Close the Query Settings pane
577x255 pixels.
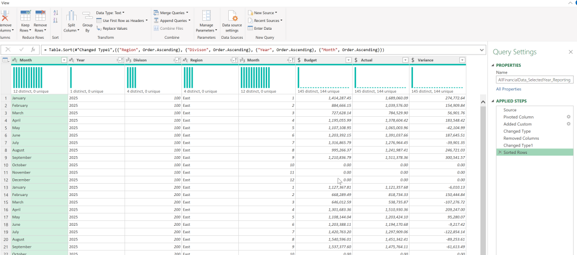[570, 52]
